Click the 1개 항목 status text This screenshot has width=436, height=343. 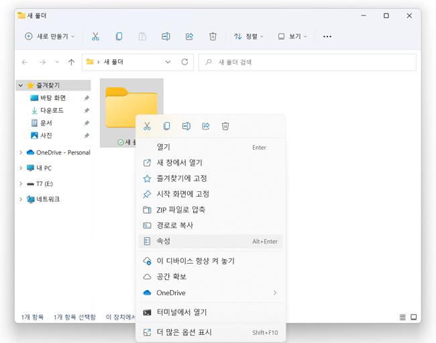point(33,317)
